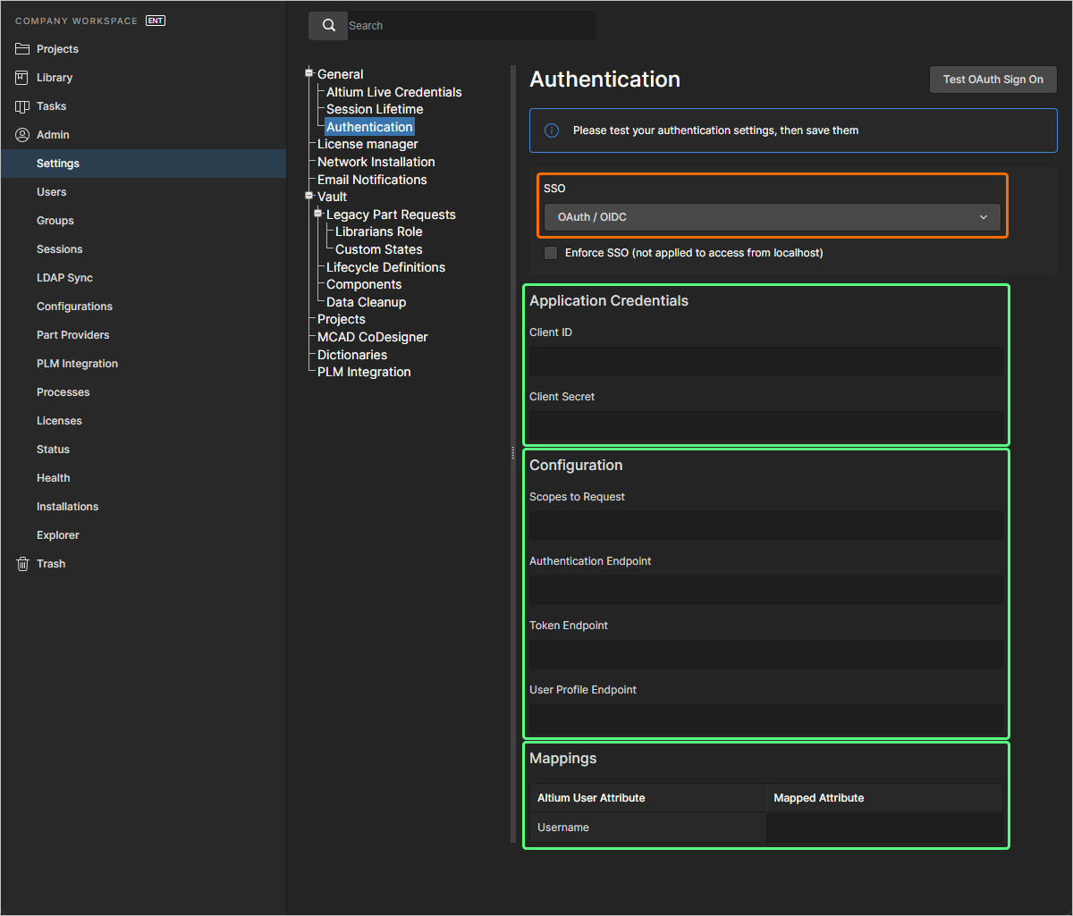Collapse the General tree node
1073x916 pixels.
pos(309,73)
